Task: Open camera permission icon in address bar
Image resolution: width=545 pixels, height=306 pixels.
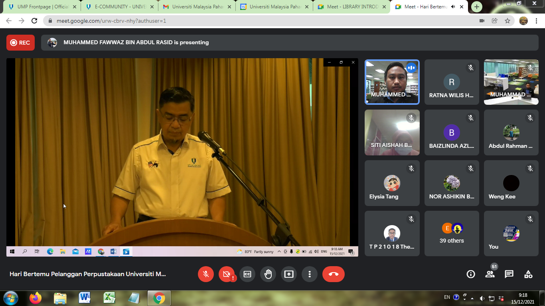Action: (482, 21)
